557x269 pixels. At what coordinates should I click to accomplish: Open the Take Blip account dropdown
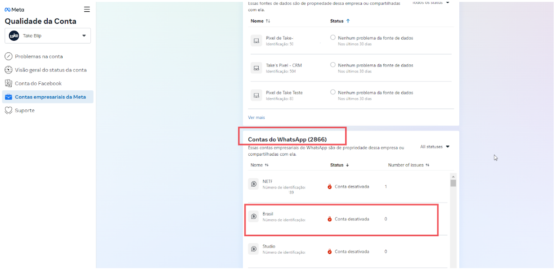[48, 36]
